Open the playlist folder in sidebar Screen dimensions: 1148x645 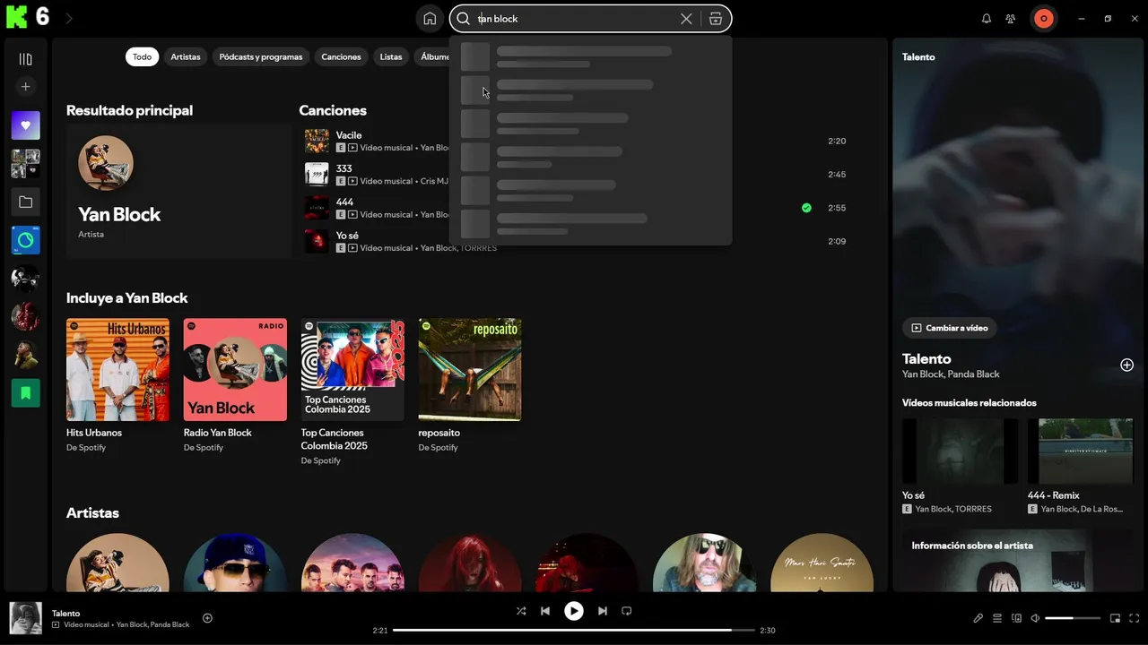click(x=25, y=202)
